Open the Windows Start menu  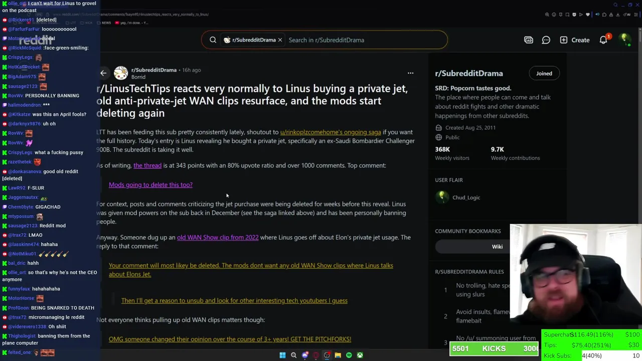tap(282, 355)
